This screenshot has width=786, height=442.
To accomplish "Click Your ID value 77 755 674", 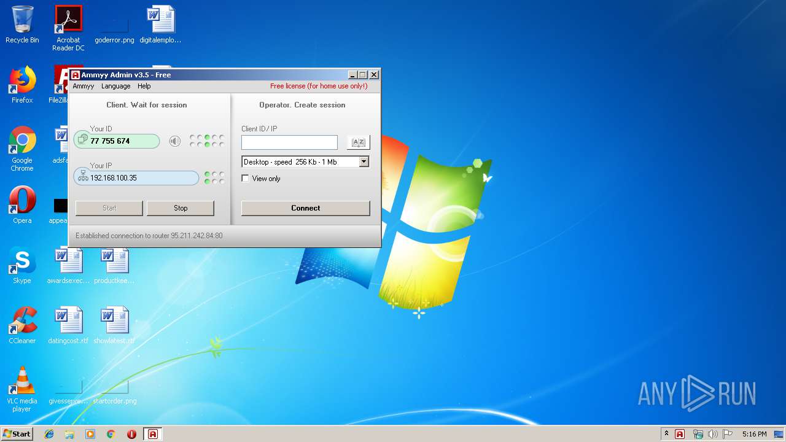I will (110, 141).
